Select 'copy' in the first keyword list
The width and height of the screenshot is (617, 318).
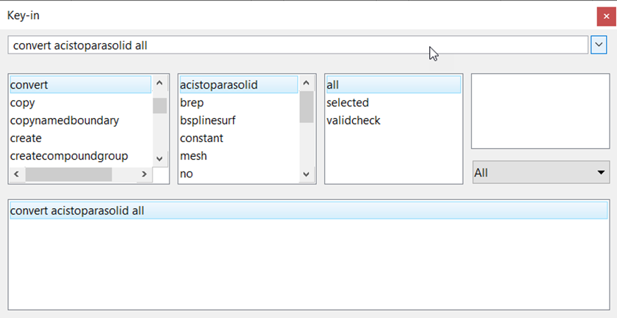pos(23,103)
